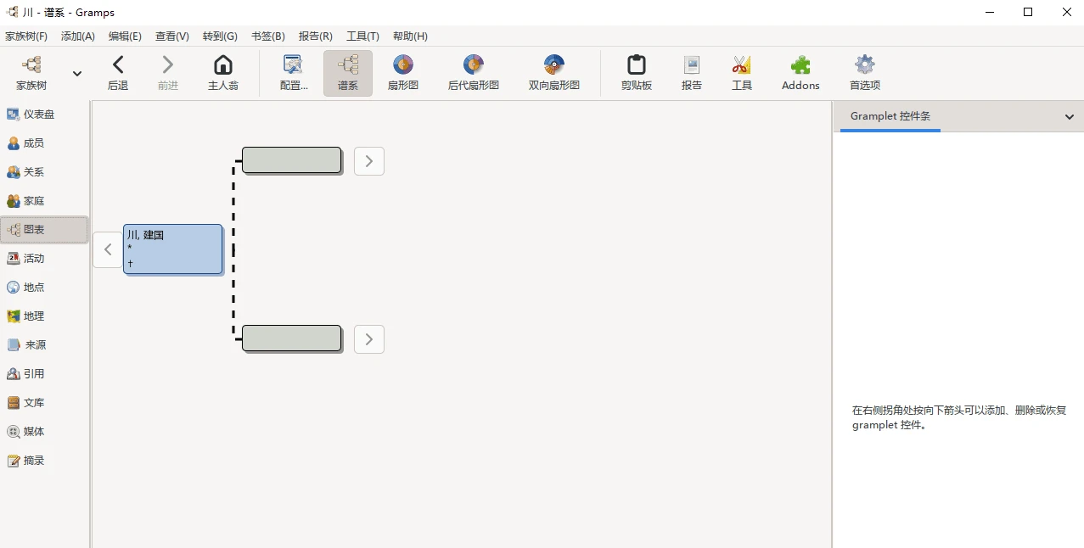The width and height of the screenshot is (1084, 548).
Task: Open the 工具 tools toolbar icon
Action: coord(741,72)
